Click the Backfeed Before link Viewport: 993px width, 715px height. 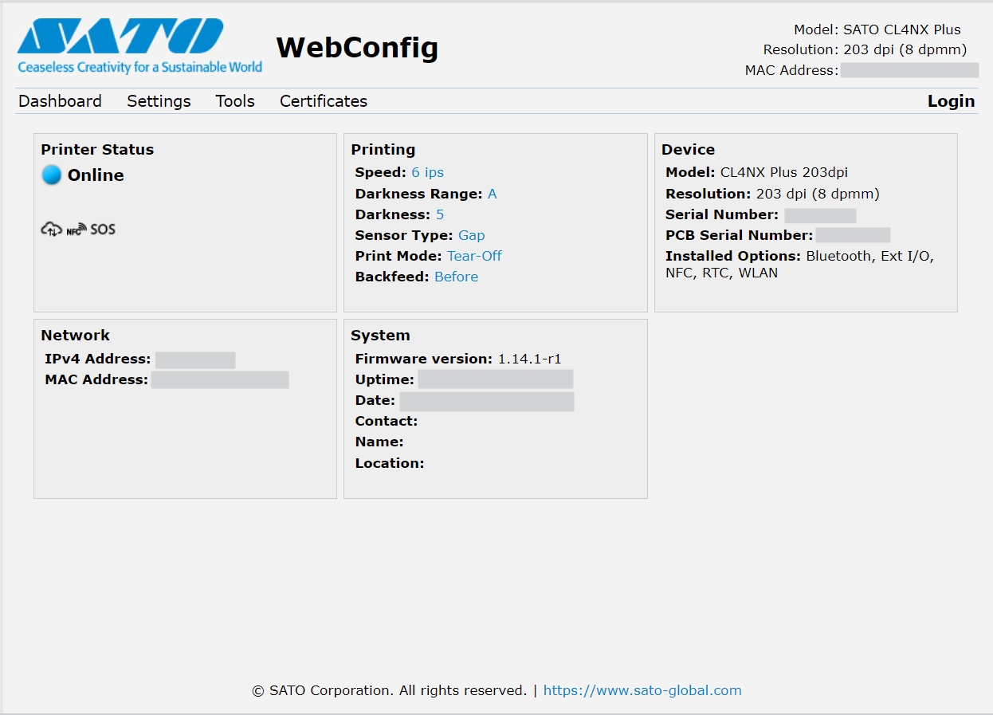(456, 277)
